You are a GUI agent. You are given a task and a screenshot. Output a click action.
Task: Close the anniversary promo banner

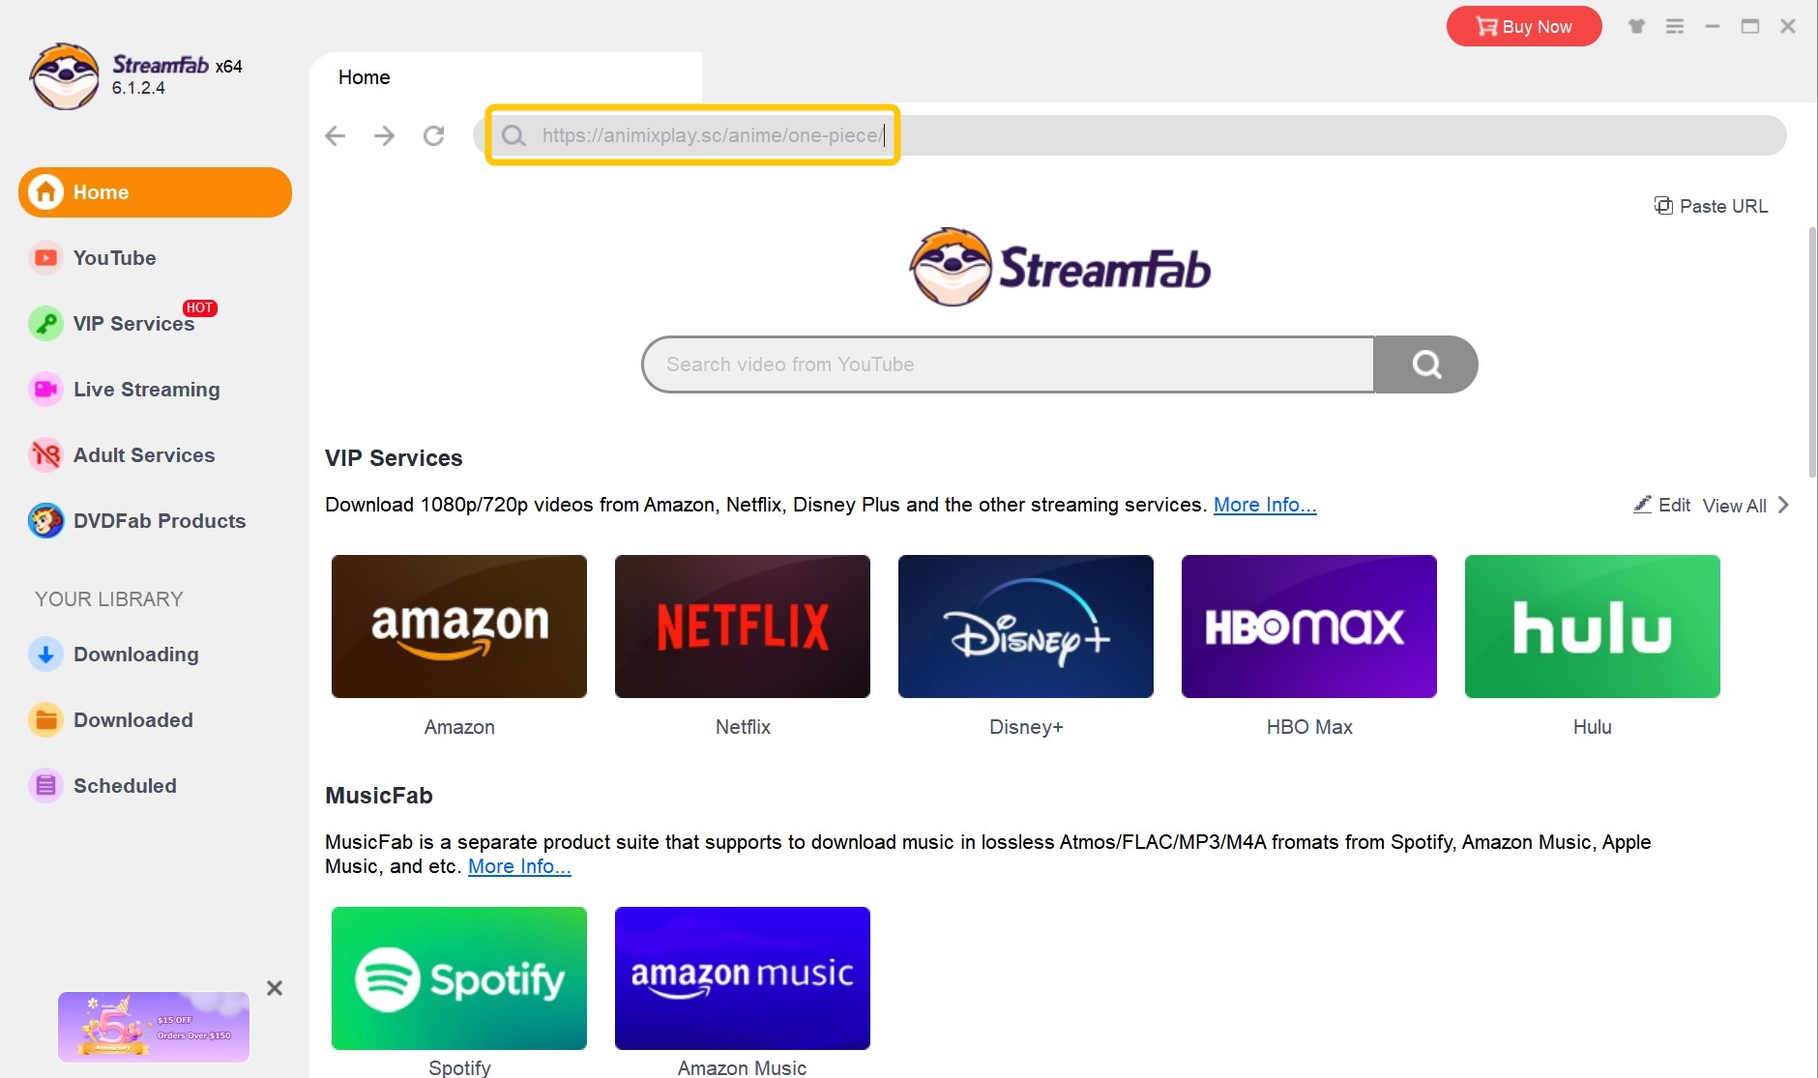click(x=275, y=988)
